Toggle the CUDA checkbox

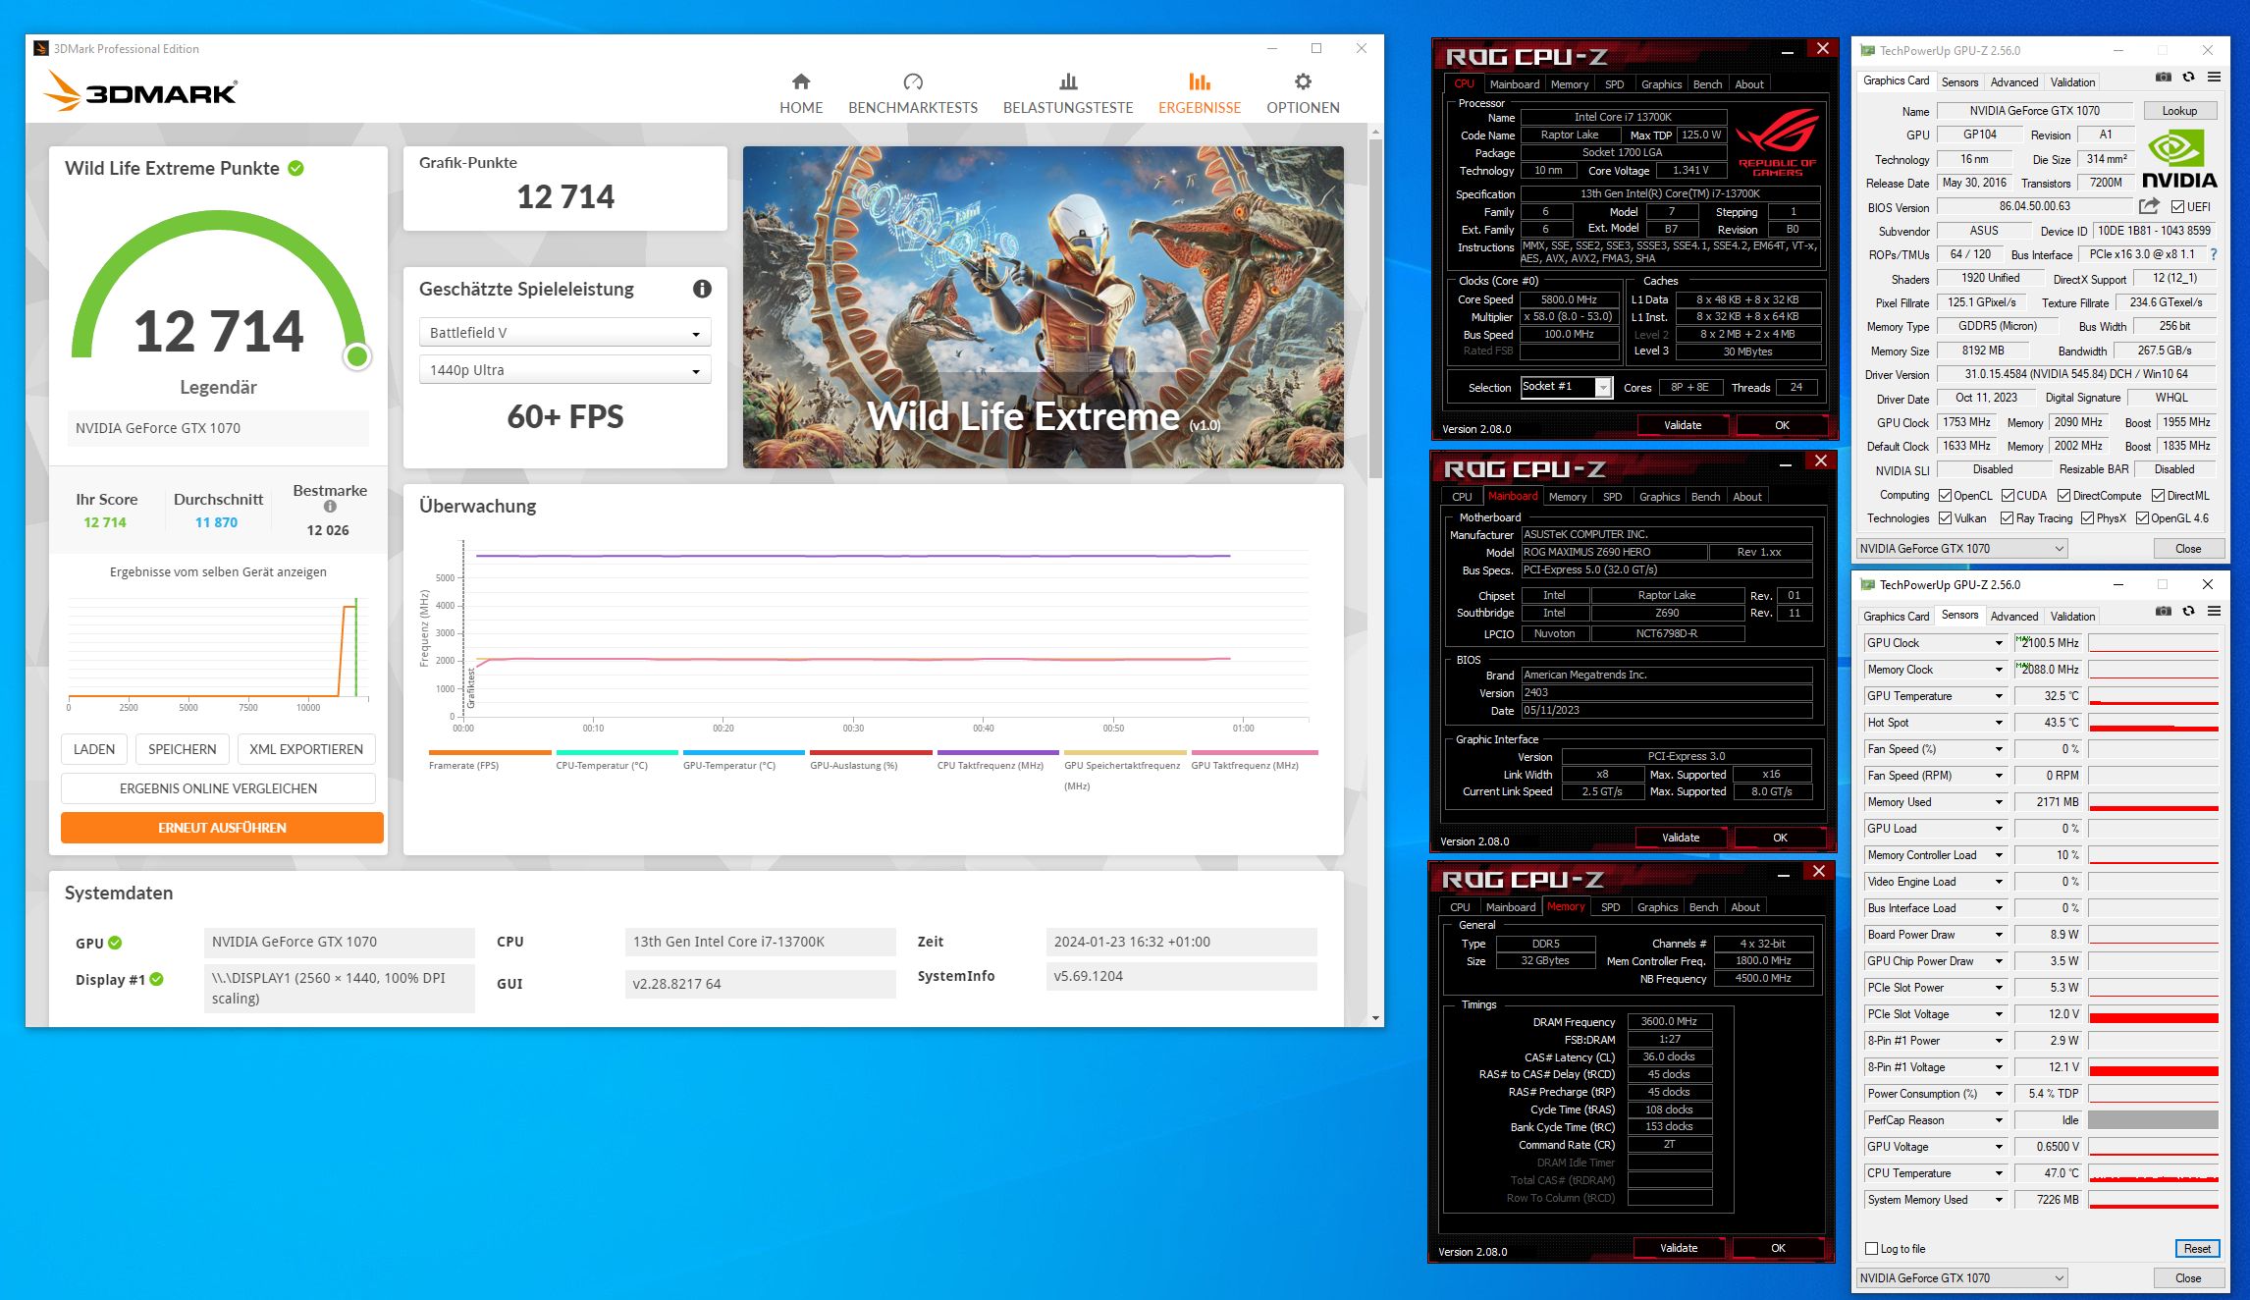pyautogui.click(x=2008, y=496)
